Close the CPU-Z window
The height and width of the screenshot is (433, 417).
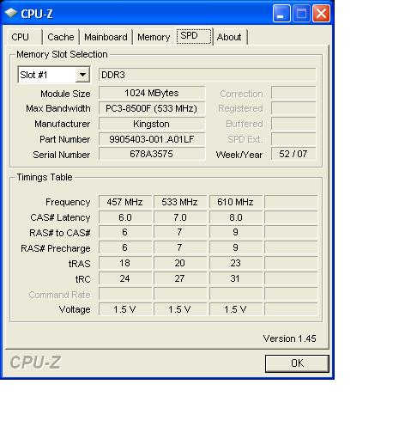coord(321,14)
